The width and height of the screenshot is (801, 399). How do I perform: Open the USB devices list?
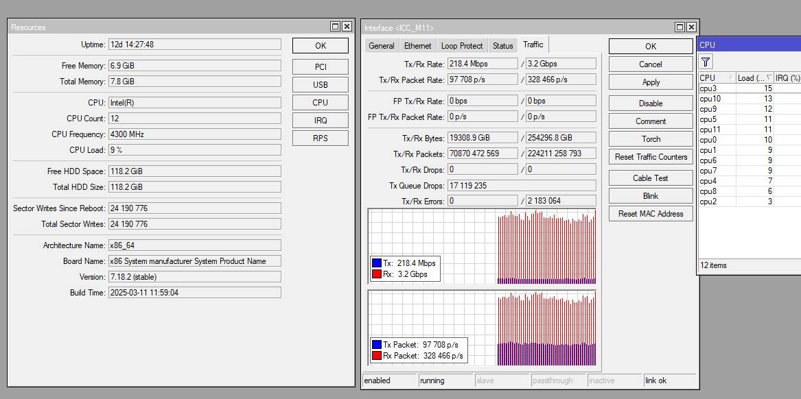click(x=321, y=85)
